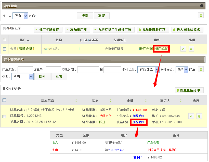Check the yangyi promoter row checkbox

4,49
